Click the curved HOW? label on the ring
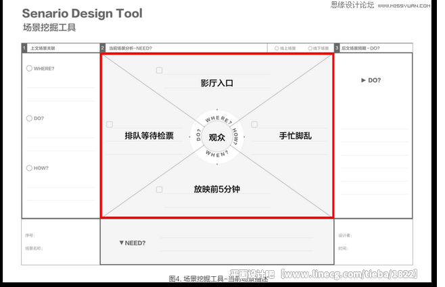 (235, 136)
